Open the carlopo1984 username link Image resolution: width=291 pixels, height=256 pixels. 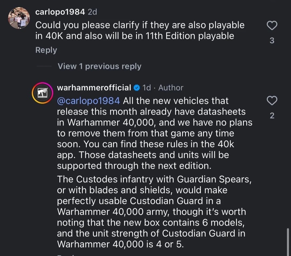[x=60, y=12]
